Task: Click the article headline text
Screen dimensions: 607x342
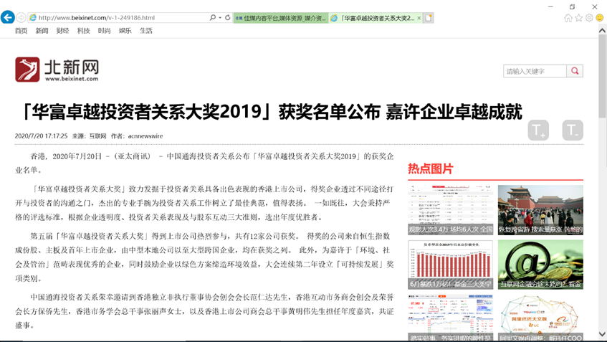Action: [271, 112]
